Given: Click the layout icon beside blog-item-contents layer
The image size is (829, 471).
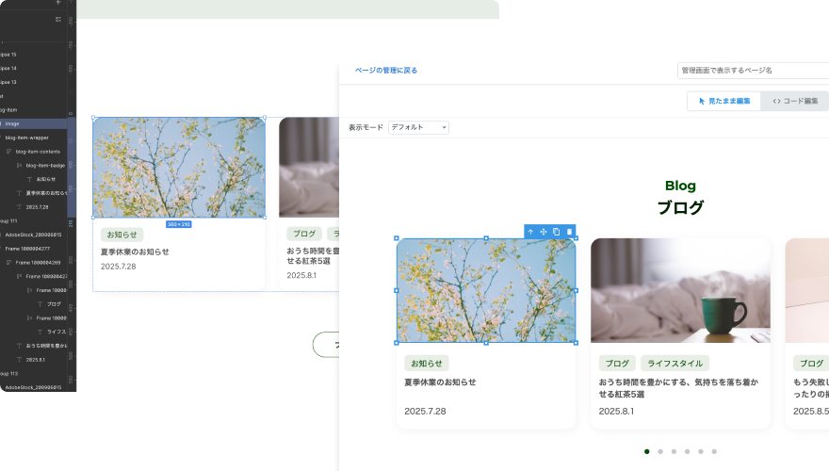Looking at the screenshot, I should (x=9, y=151).
